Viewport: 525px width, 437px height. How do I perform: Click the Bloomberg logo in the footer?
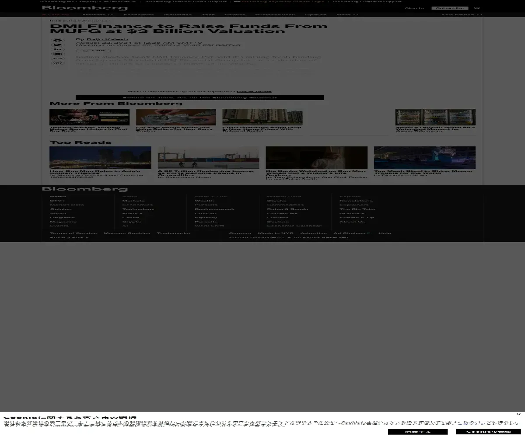pyautogui.click(x=85, y=189)
